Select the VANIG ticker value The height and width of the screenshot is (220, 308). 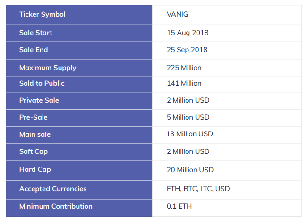178,14
